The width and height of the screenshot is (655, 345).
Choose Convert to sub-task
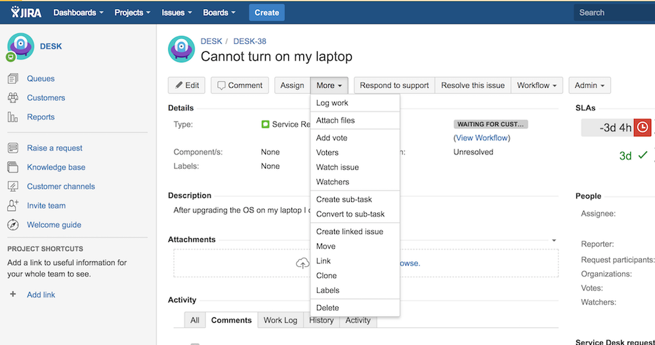point(355,214)
